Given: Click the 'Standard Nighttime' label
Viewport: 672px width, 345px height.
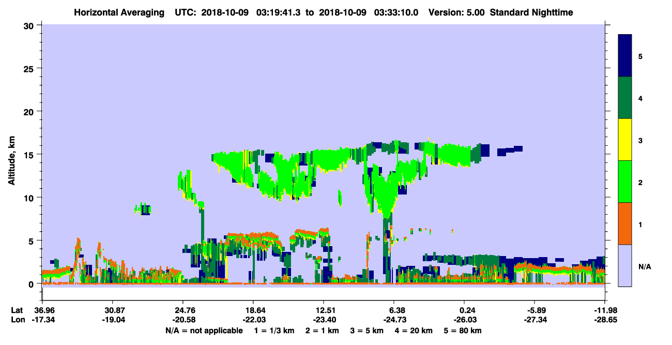Looking at the screenshot, I should click(531, 12).
